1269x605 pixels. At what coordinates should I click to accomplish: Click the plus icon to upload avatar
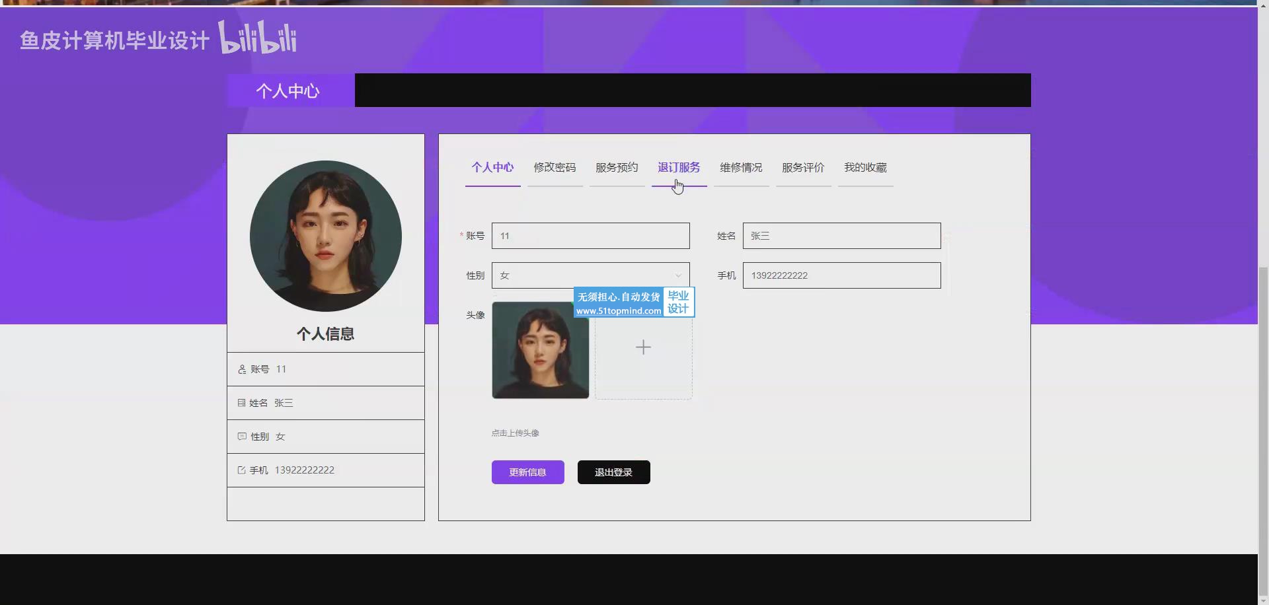pos(643,347)
